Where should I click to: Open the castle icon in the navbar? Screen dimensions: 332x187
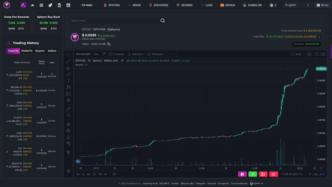[68, 5]
